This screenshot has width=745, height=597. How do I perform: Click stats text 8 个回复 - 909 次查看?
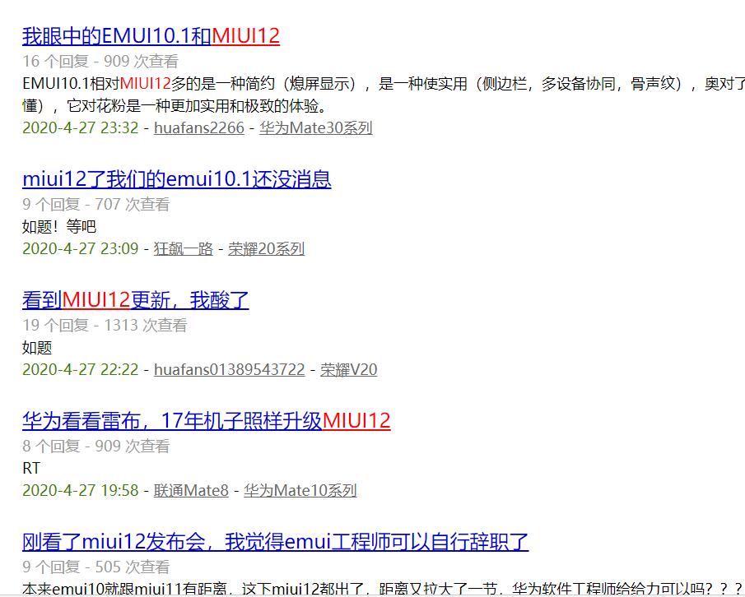pyautogui.click(x=96, y=446)
